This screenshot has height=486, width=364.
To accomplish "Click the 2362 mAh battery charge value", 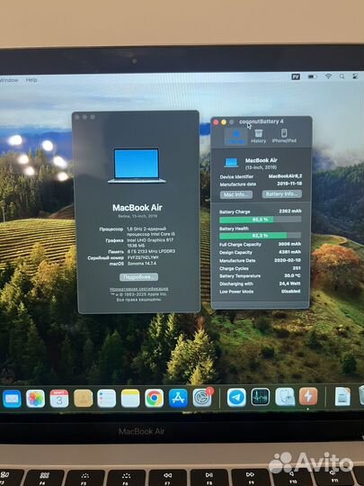I will 290,211.
